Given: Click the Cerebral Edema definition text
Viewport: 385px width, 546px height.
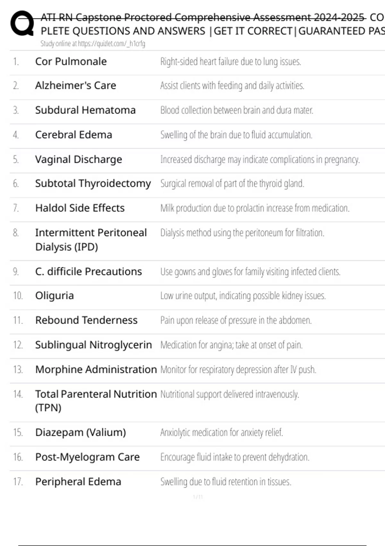Looking at the screenshot, I should [236, 135].
